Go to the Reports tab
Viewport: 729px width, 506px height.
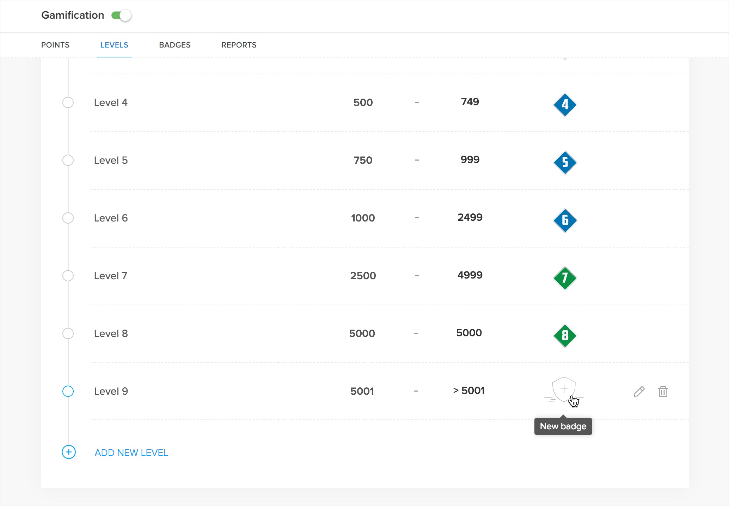click(x=239, y=45)
